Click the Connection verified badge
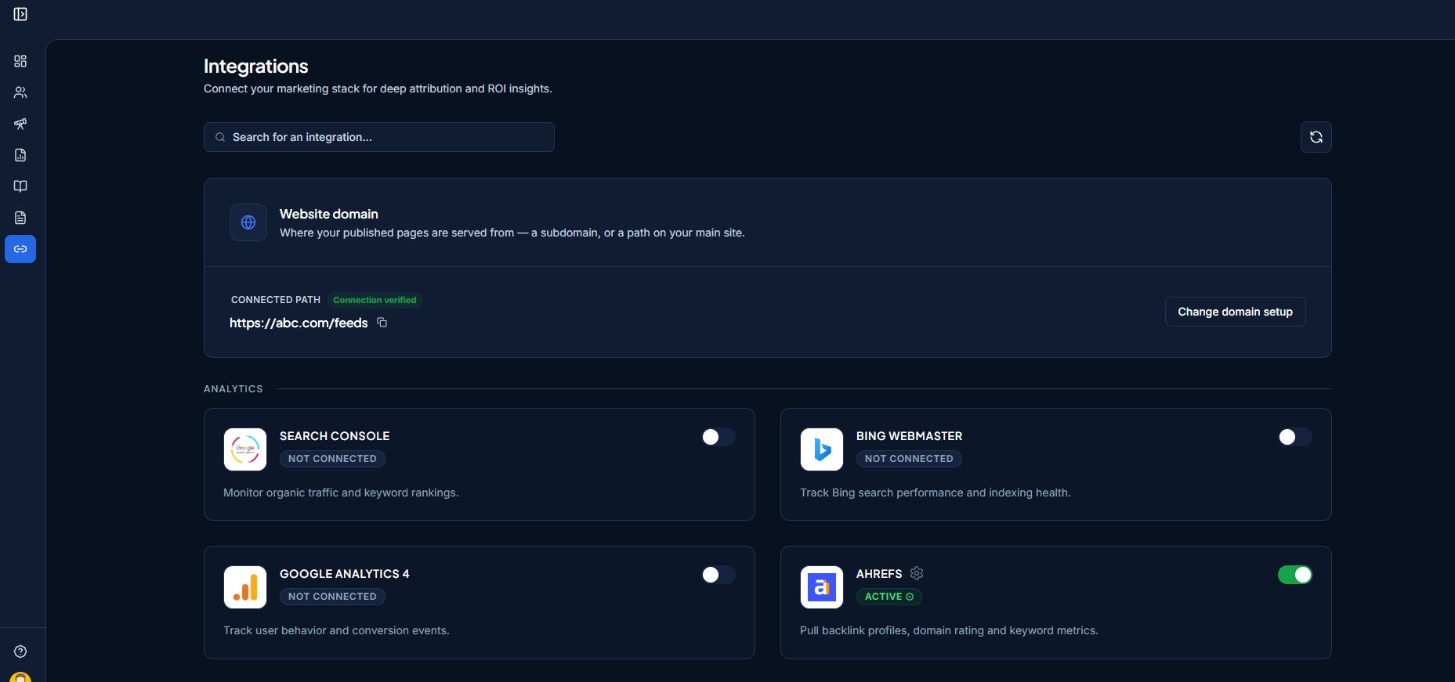 375,300
